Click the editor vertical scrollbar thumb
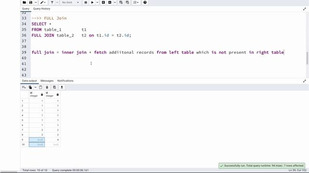 coord(307,58)
